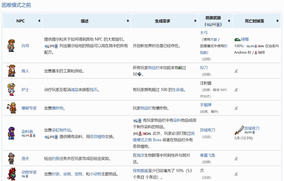Click the Merchant (商人) NPC sprite
284x181 pixels.
pos(11,71)
